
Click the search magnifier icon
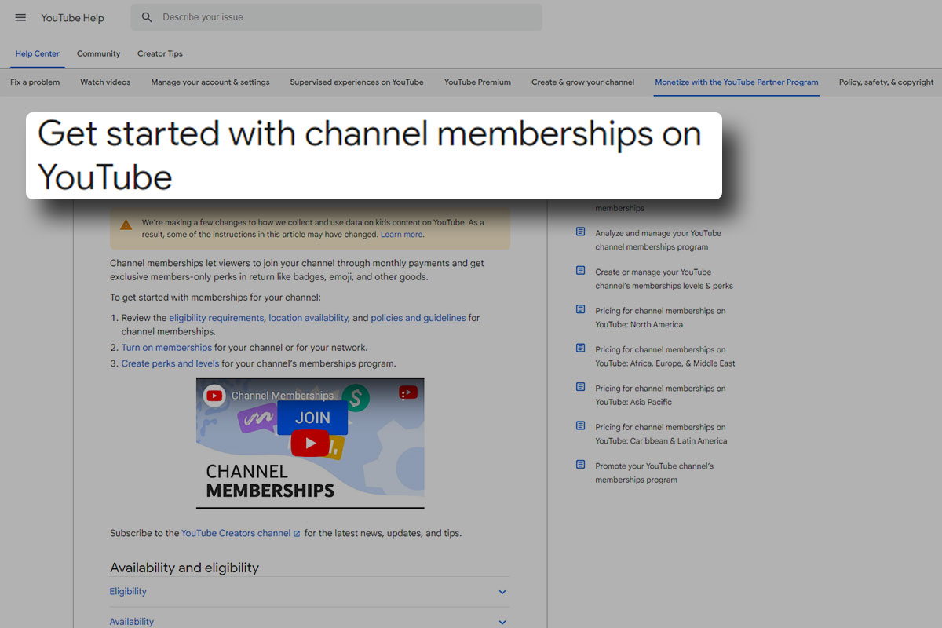(147, 16)
